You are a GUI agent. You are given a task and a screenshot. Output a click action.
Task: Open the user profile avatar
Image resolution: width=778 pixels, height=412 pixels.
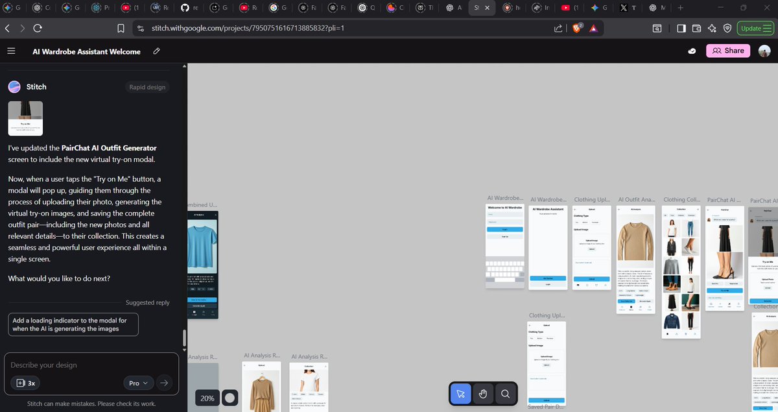(764, 51)
